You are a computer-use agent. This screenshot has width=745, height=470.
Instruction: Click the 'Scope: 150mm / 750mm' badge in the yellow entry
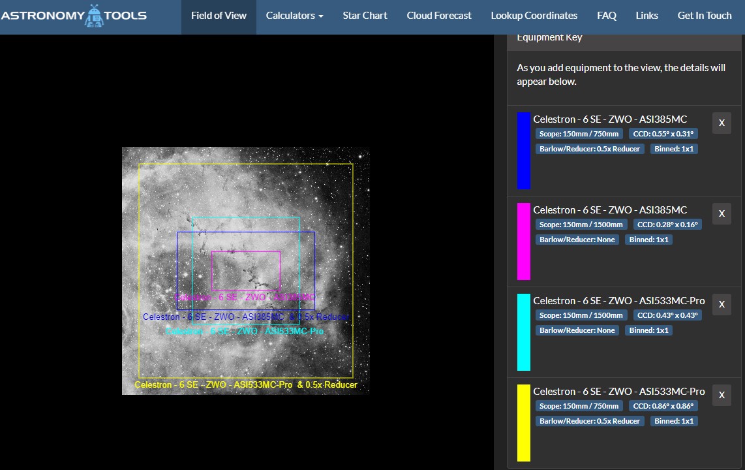[579, 406]
